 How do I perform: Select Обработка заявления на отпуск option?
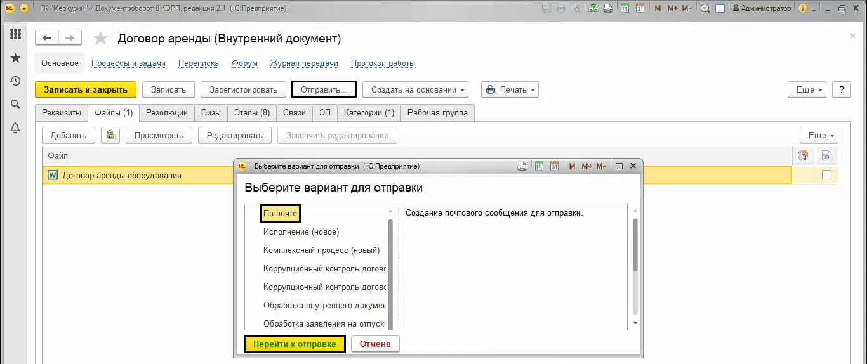[324, 324]
